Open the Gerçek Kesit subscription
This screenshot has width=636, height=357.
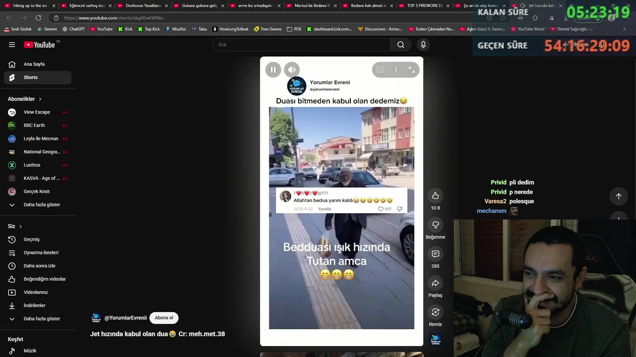point(38,191)
